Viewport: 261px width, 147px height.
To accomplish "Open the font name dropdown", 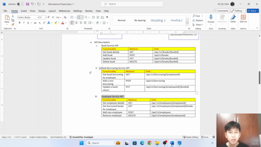I will pos(38,17).
